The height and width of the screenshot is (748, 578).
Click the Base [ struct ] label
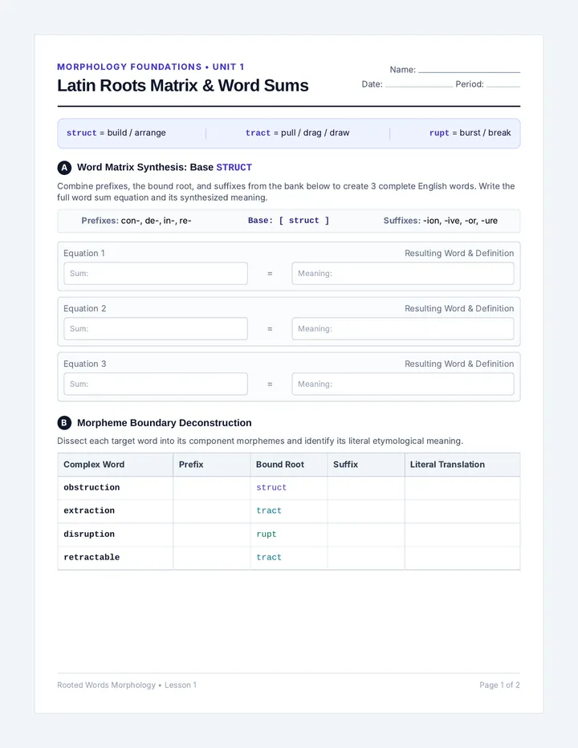pos(289,221)
